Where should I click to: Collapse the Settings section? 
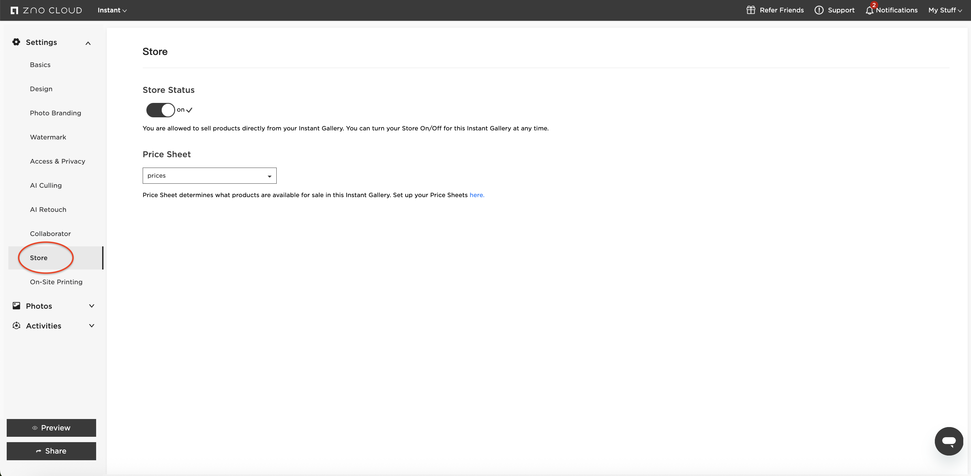88,43
